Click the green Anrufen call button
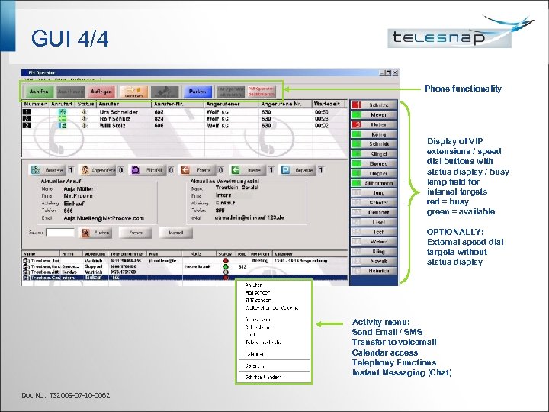Image resolution: width=549 pixels, height=412 pixels. [x=39, y=92]
